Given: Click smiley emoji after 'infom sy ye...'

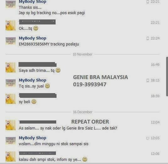Looking at the screenshot, I should [x=85, y=159].
